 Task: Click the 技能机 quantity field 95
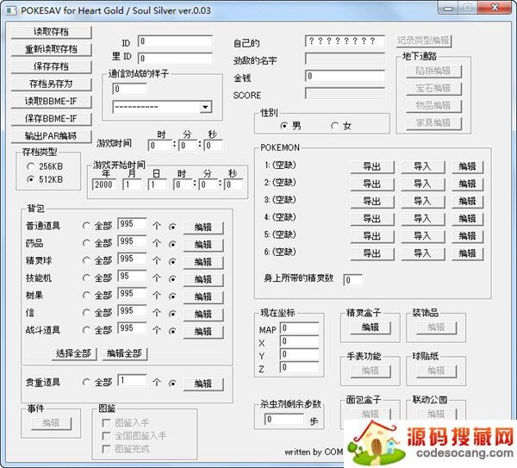(132, 276)
